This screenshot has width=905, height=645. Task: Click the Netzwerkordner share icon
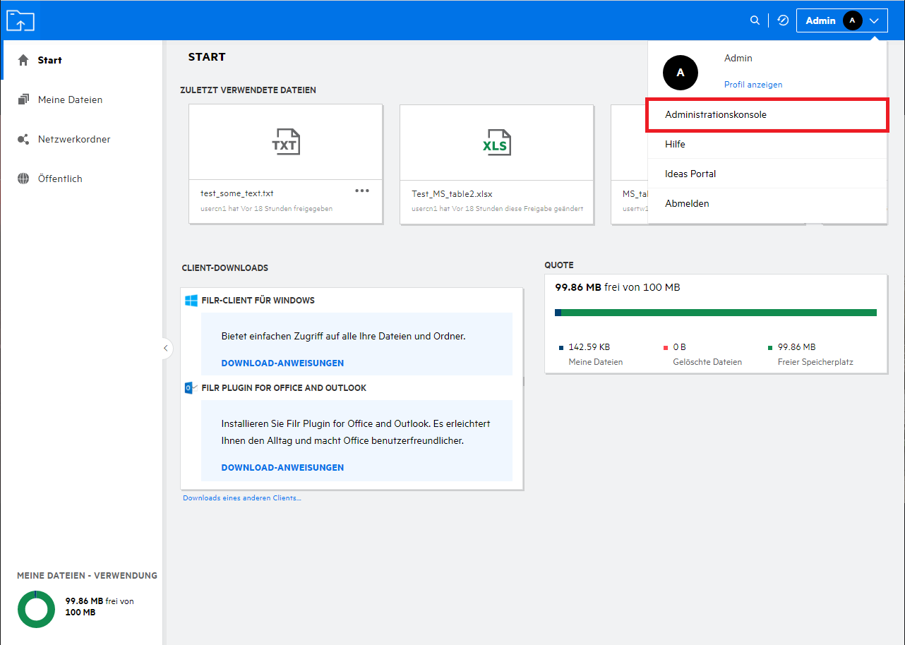tap(23, 139)
